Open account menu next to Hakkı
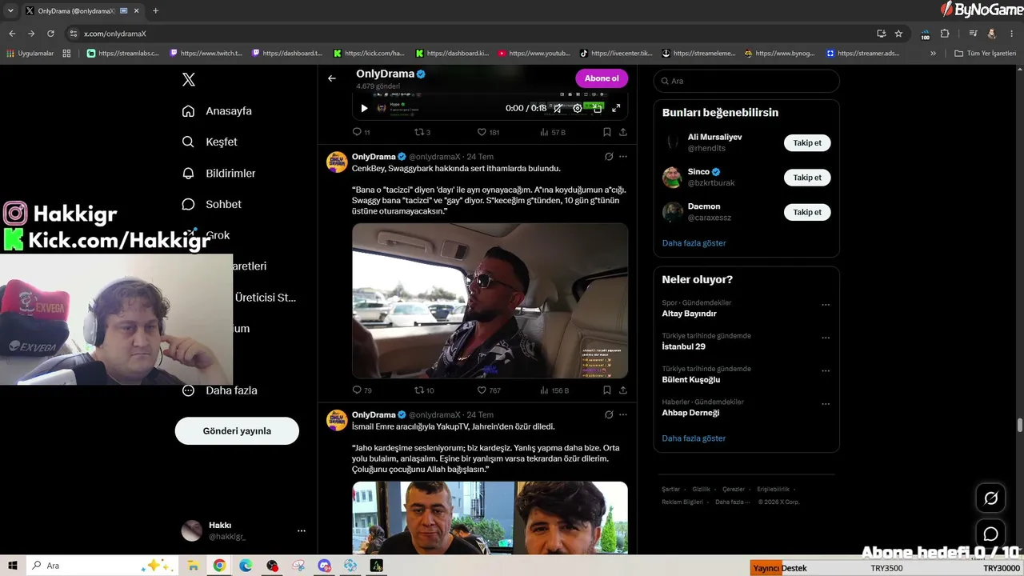The width and height of the screenshot is (1024, 576). pos(301,530)
